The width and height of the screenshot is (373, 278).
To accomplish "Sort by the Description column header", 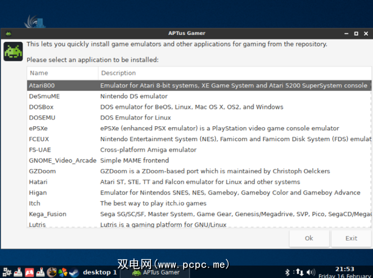I will [x=235, y=73].
